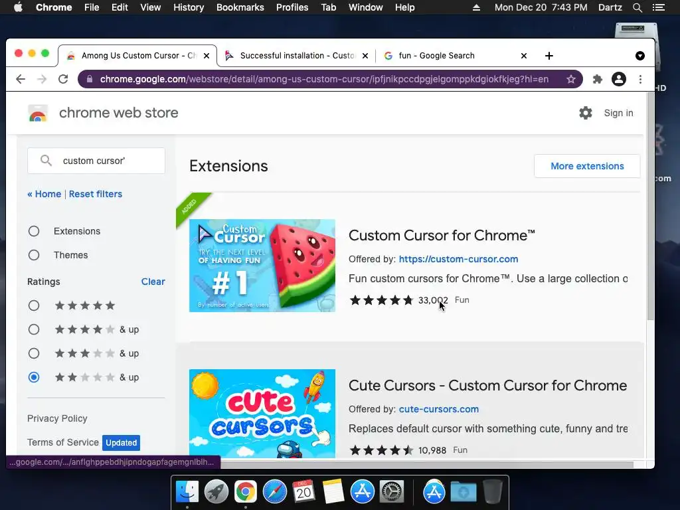Open the Privacy Policy link
The image size is (680, 510).
tap(57, 418)
